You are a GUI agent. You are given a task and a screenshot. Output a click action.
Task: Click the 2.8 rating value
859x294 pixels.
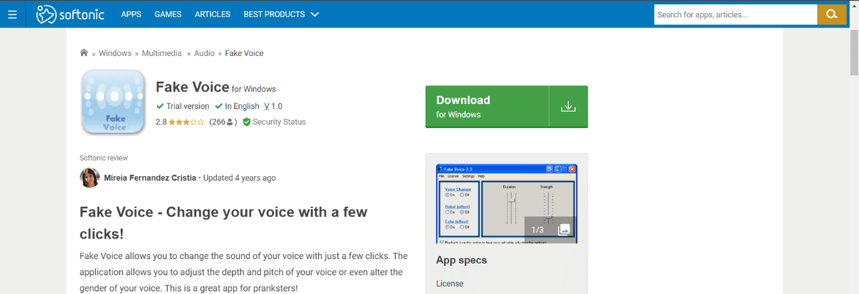click(161, 122)
